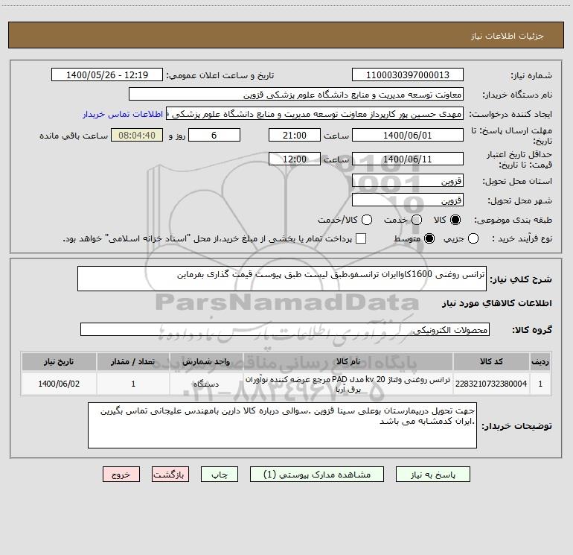Click the شرح کلی نیاز description box
This screenshot has height=555, width=573.
(282, 279)
